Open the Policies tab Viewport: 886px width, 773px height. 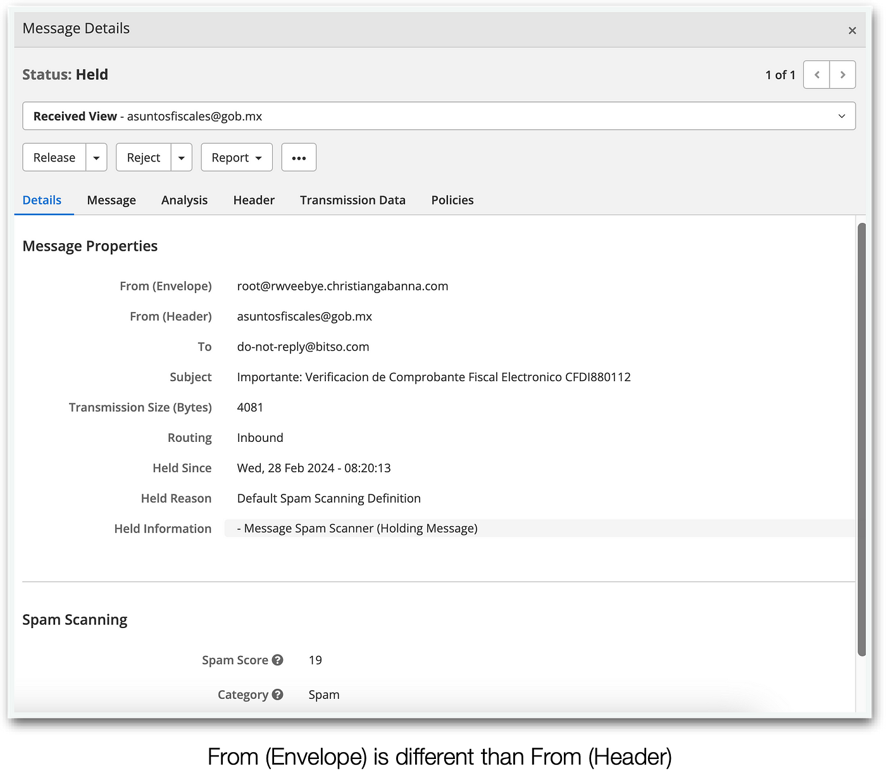pyautogui.click(x=452, y=200)
